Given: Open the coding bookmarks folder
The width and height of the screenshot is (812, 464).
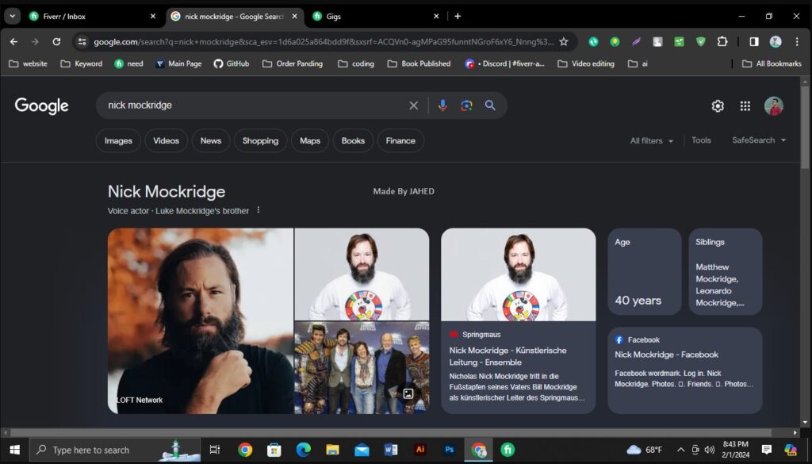Looking at the screenshot, I should point(356,63).
